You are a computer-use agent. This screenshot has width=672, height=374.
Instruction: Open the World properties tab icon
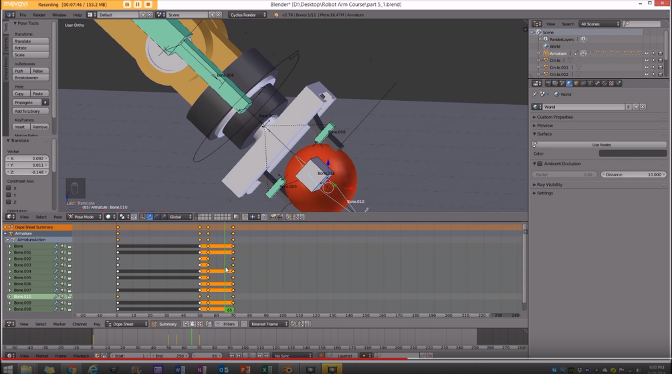coord(569,83)
